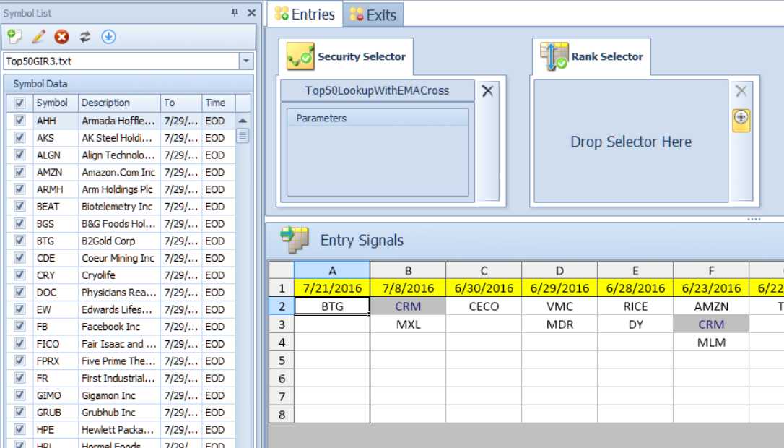Click the add new symbol list icon
Screen dimensions: 784x448
[14, 37]
